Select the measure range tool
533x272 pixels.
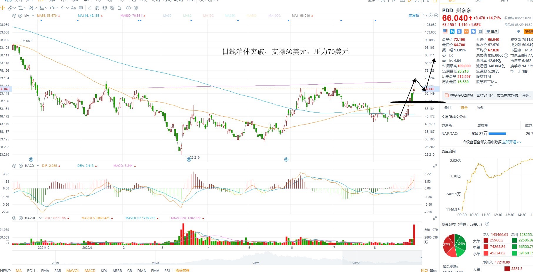point(52,8)
